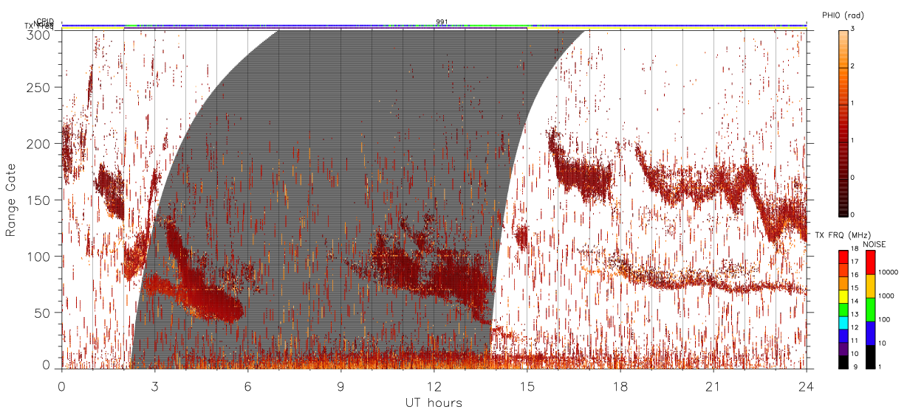Image resolution: width=907 pixels, height=418 pixels.
Task: Click the "NOISE" legend title
Action: [x=875, y=243]
